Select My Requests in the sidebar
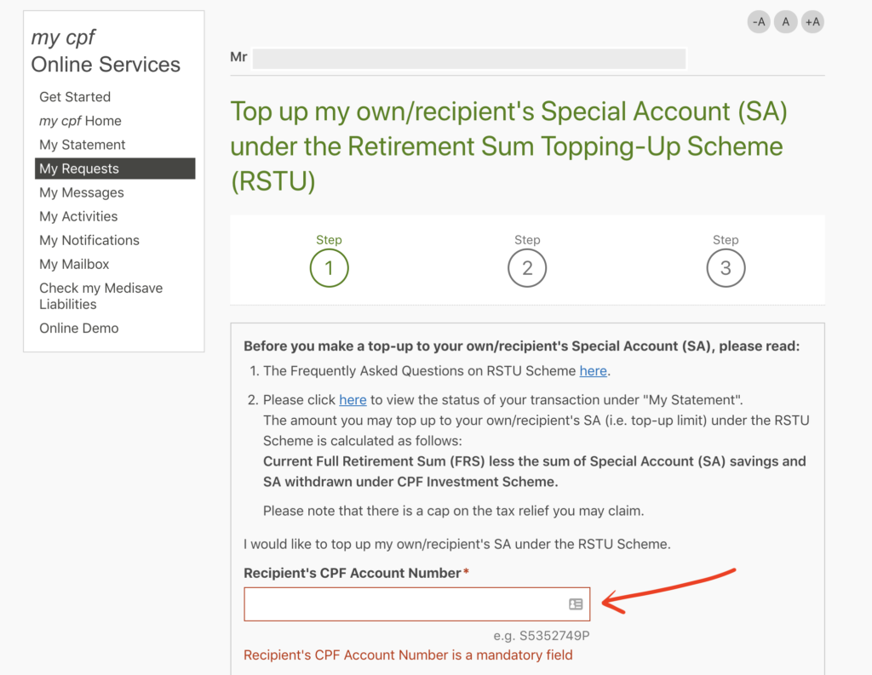Screen dimensions: 872x675 (115, 169)
